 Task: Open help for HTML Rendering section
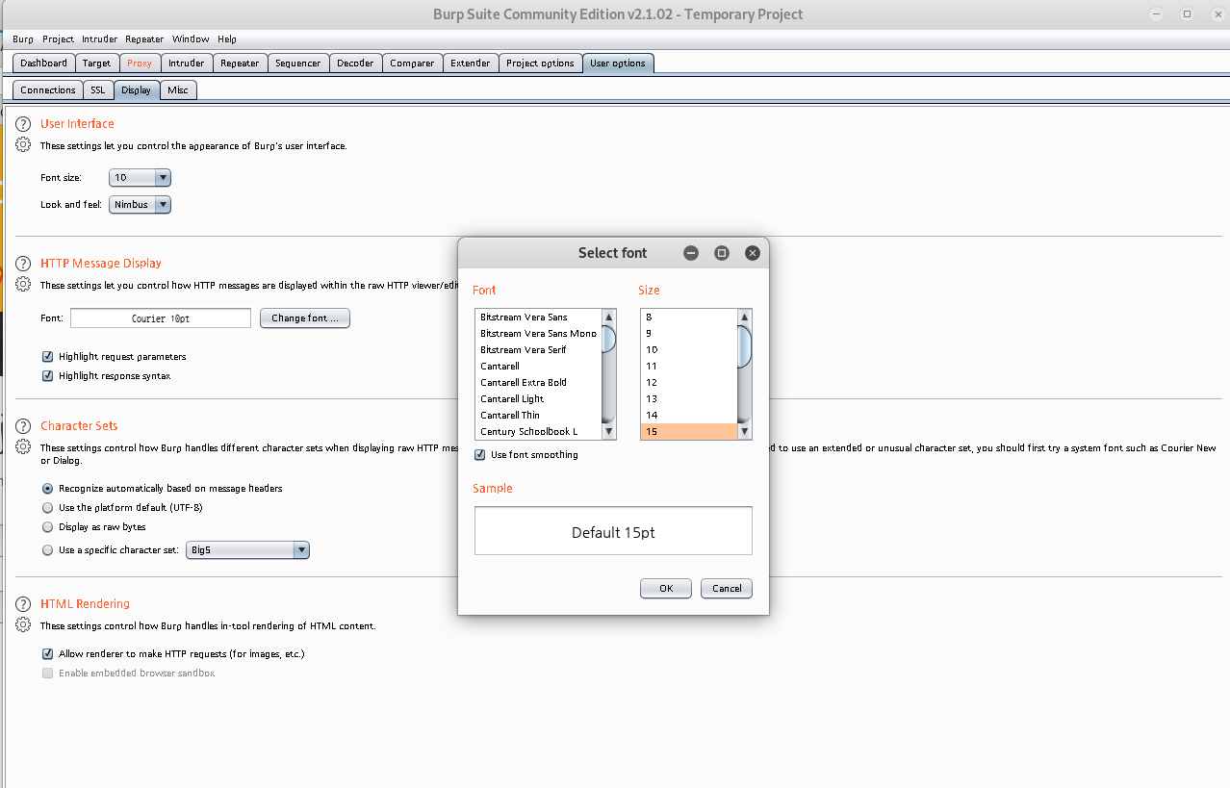click(23, 604)
